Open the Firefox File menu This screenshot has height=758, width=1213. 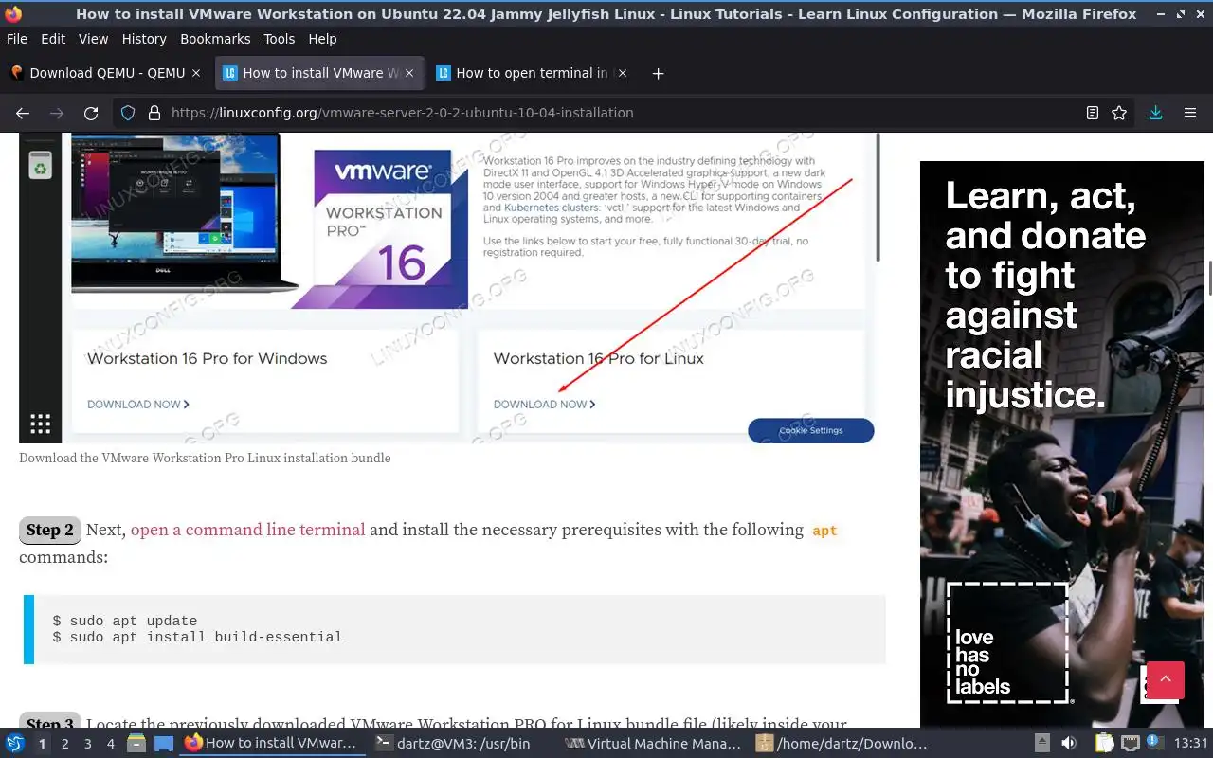[x=17, y=39]
